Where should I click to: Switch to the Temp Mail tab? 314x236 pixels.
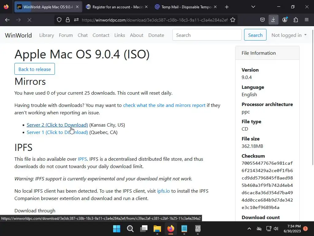pos(186,7)
